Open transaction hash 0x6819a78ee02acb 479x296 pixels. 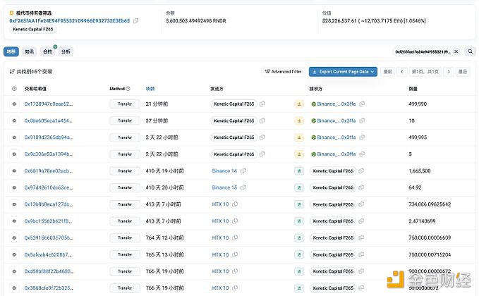point(49,171)
